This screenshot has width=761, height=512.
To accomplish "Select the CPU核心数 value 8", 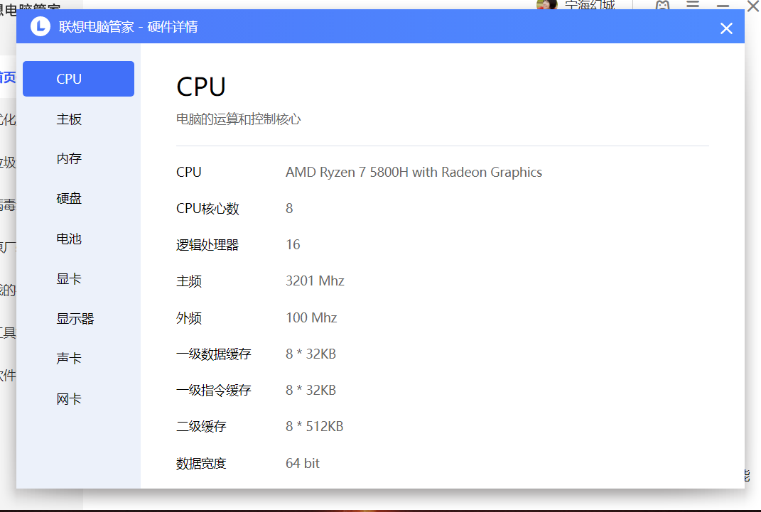I will point(289,209).
